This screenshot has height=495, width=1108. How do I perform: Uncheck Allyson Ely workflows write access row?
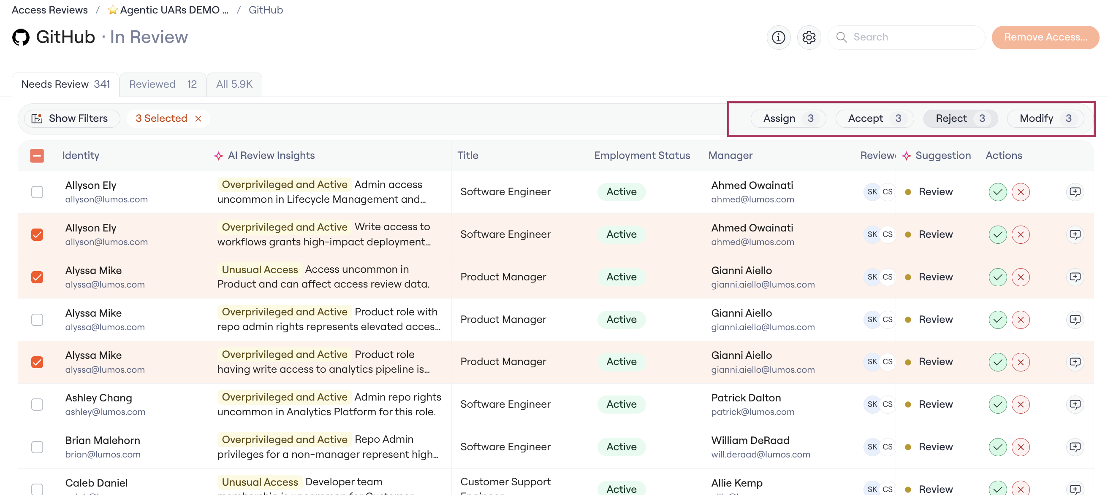[x=37, y=234]
